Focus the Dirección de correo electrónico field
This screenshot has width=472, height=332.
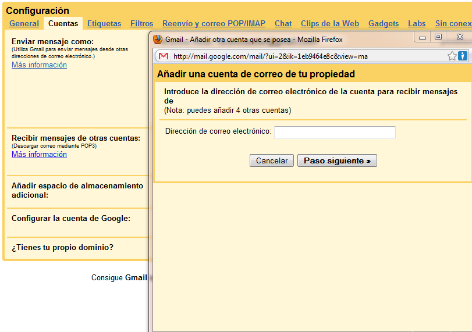(x=335, y=133)
